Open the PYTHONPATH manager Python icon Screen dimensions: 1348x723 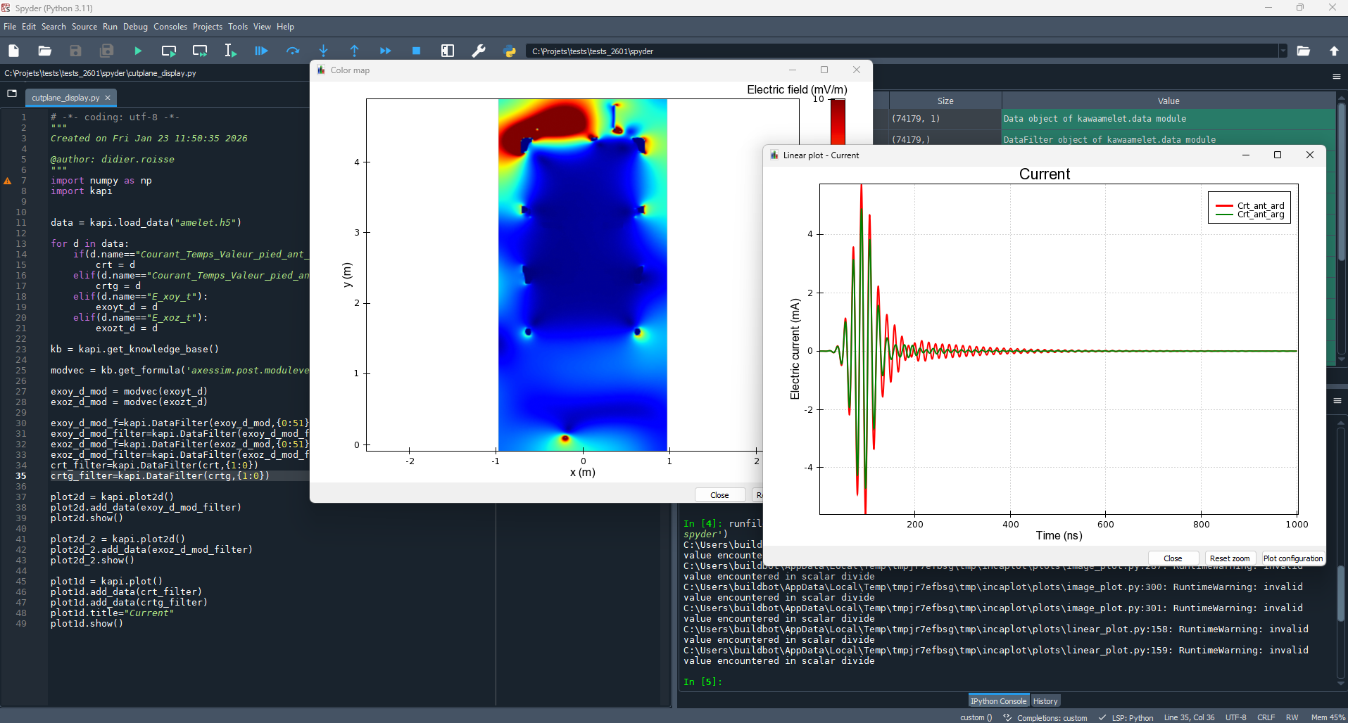[x=510, y=51]
